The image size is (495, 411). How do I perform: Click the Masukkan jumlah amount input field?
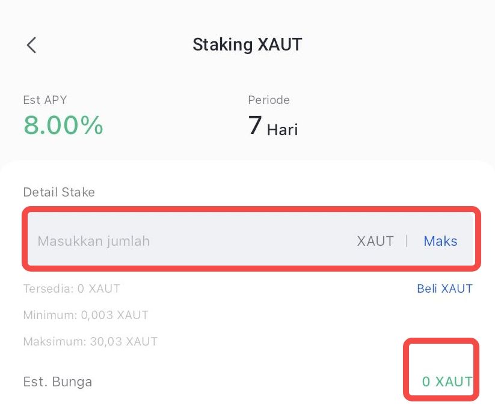tap(93, 240)
